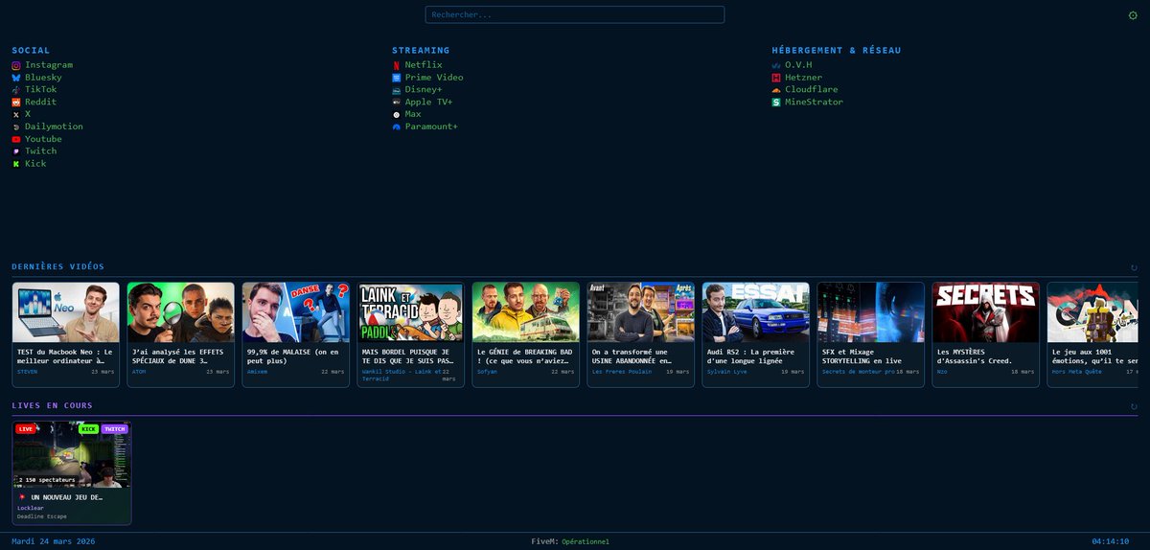Open the Reddit text link
Image resolution: width=1150 pixels, height=550 pixels.
coord(40,103)
